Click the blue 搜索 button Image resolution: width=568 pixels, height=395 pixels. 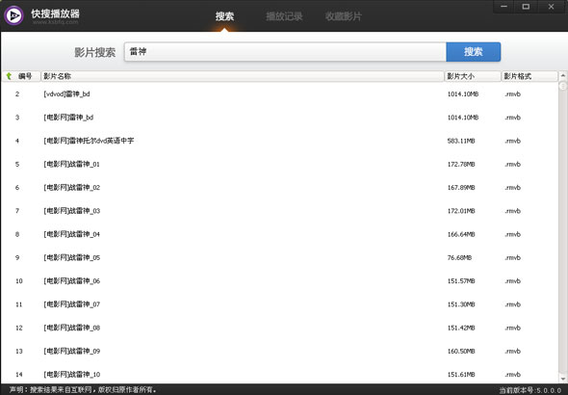(x=473, y=52)
